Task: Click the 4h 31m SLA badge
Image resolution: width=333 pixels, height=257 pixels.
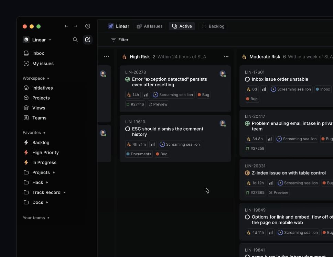Action: (136, 144)
